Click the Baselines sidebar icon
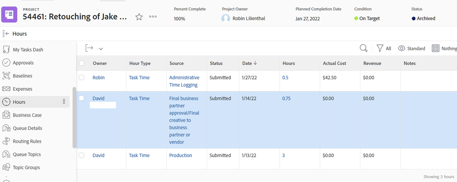This screenshot has width=457, height=182. tap(6, 76)
